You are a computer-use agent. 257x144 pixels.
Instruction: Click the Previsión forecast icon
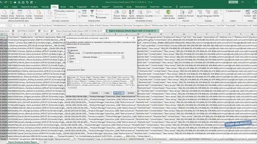click(190, 13)
